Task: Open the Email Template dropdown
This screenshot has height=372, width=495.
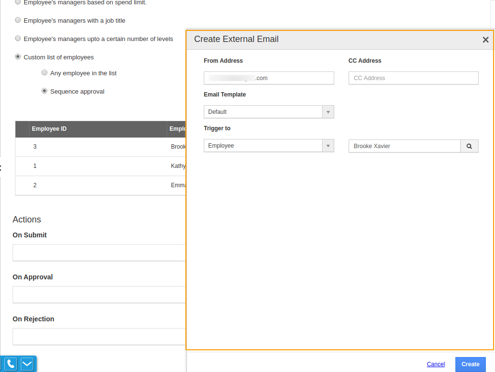Action: [269, 112]
